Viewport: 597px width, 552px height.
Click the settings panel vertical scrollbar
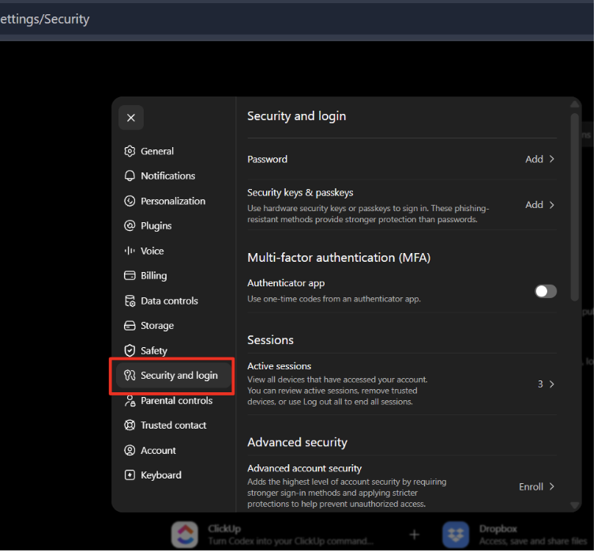(x=576, y=208)
